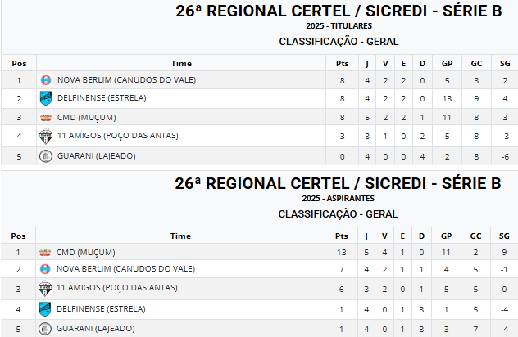Open the NOVA BERLIM (CANUDOS DO VALE) name in Titulares
Image resolution: width=518 pixels, height=337 pixels.
tap(126, 80)
